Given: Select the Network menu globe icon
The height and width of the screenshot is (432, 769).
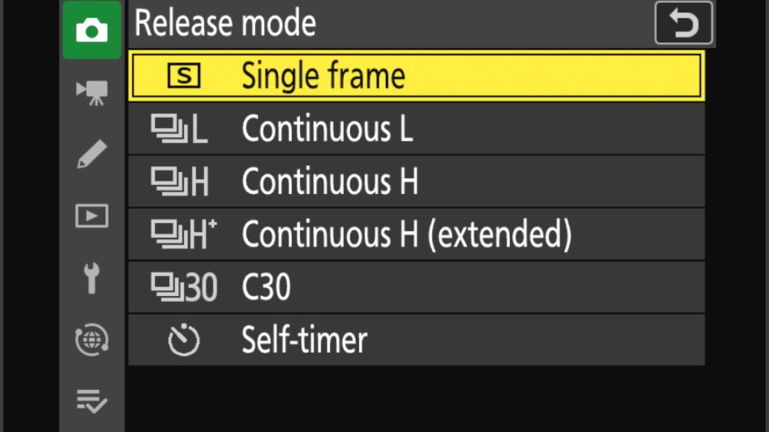Looking at the screenshot, I should (92, 340).
